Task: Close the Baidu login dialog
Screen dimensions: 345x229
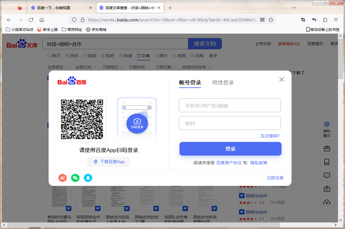Action: pyautogui.click(x=282, y=79)
